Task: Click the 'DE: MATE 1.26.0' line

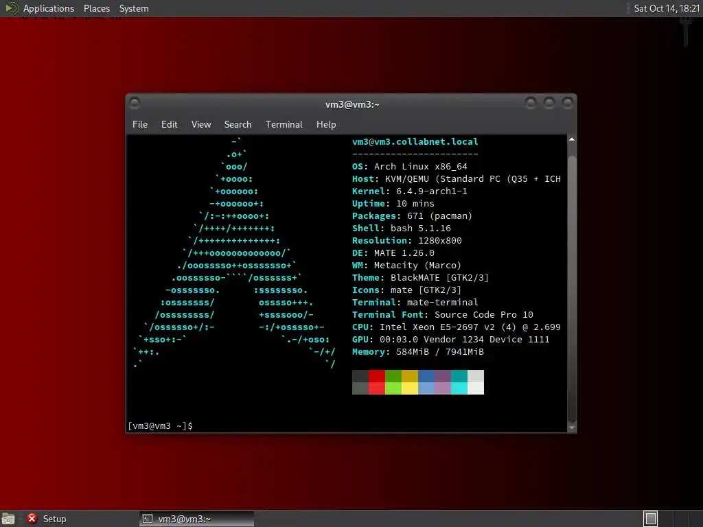Action: point(393,253)
